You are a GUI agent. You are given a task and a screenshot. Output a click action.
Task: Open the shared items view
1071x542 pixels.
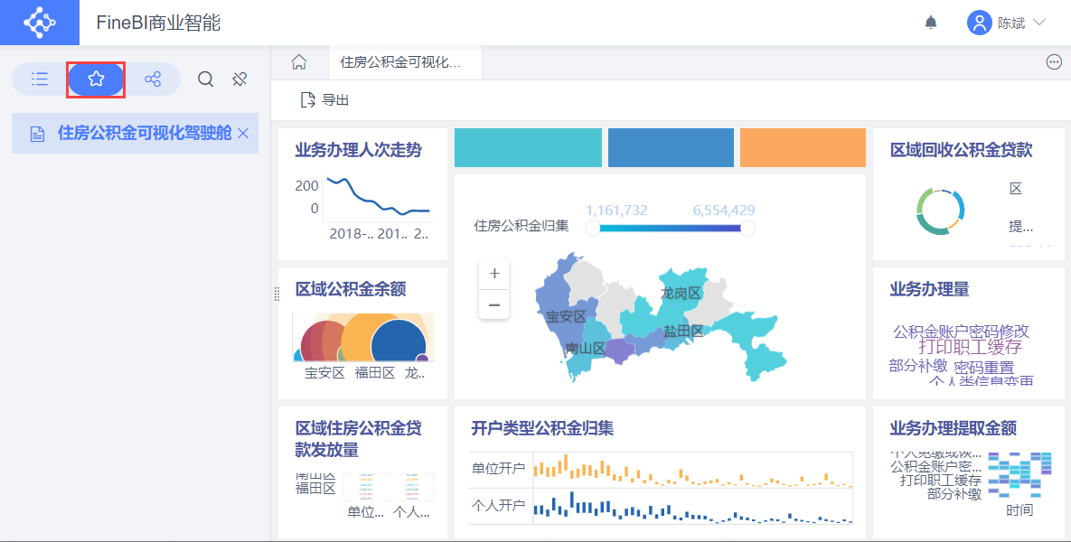click(153, 79)
